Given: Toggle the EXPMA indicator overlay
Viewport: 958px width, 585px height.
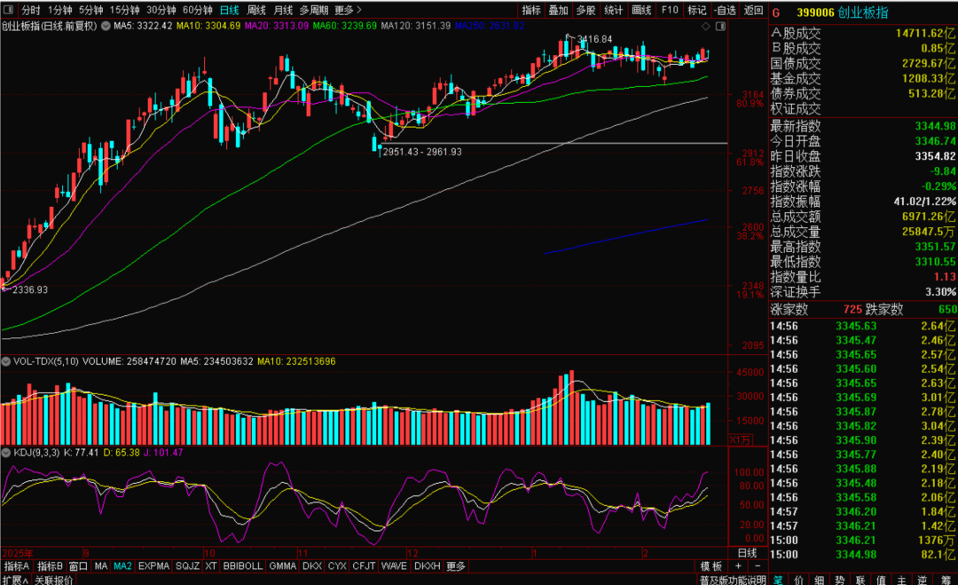Looking at the screenshot, I should tap(153, 565).
